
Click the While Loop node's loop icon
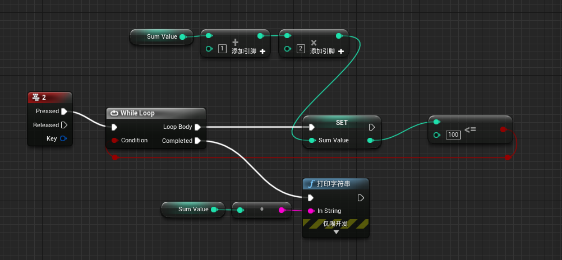[x=114, y=113]
